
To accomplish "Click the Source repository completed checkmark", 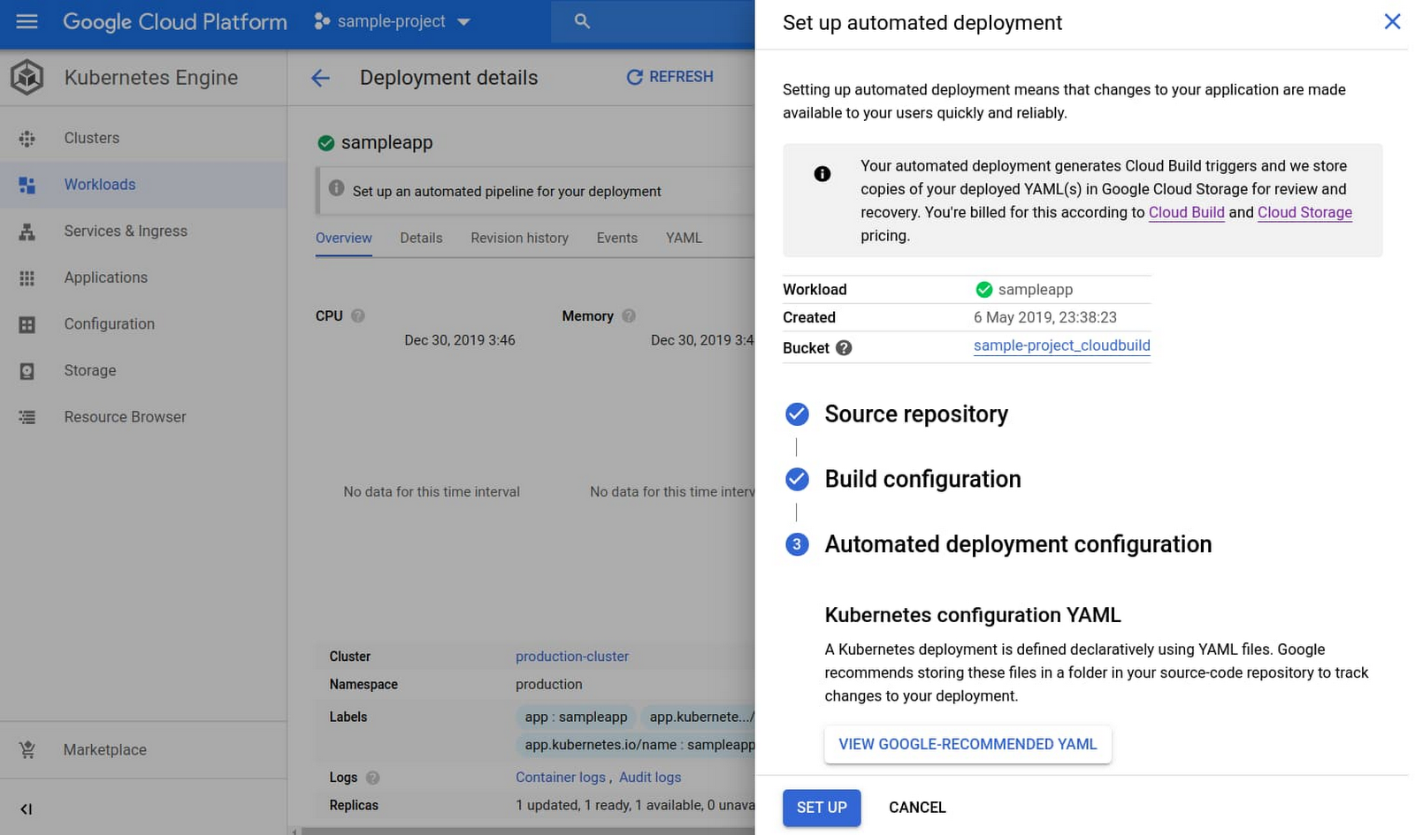I will [797, 414].
